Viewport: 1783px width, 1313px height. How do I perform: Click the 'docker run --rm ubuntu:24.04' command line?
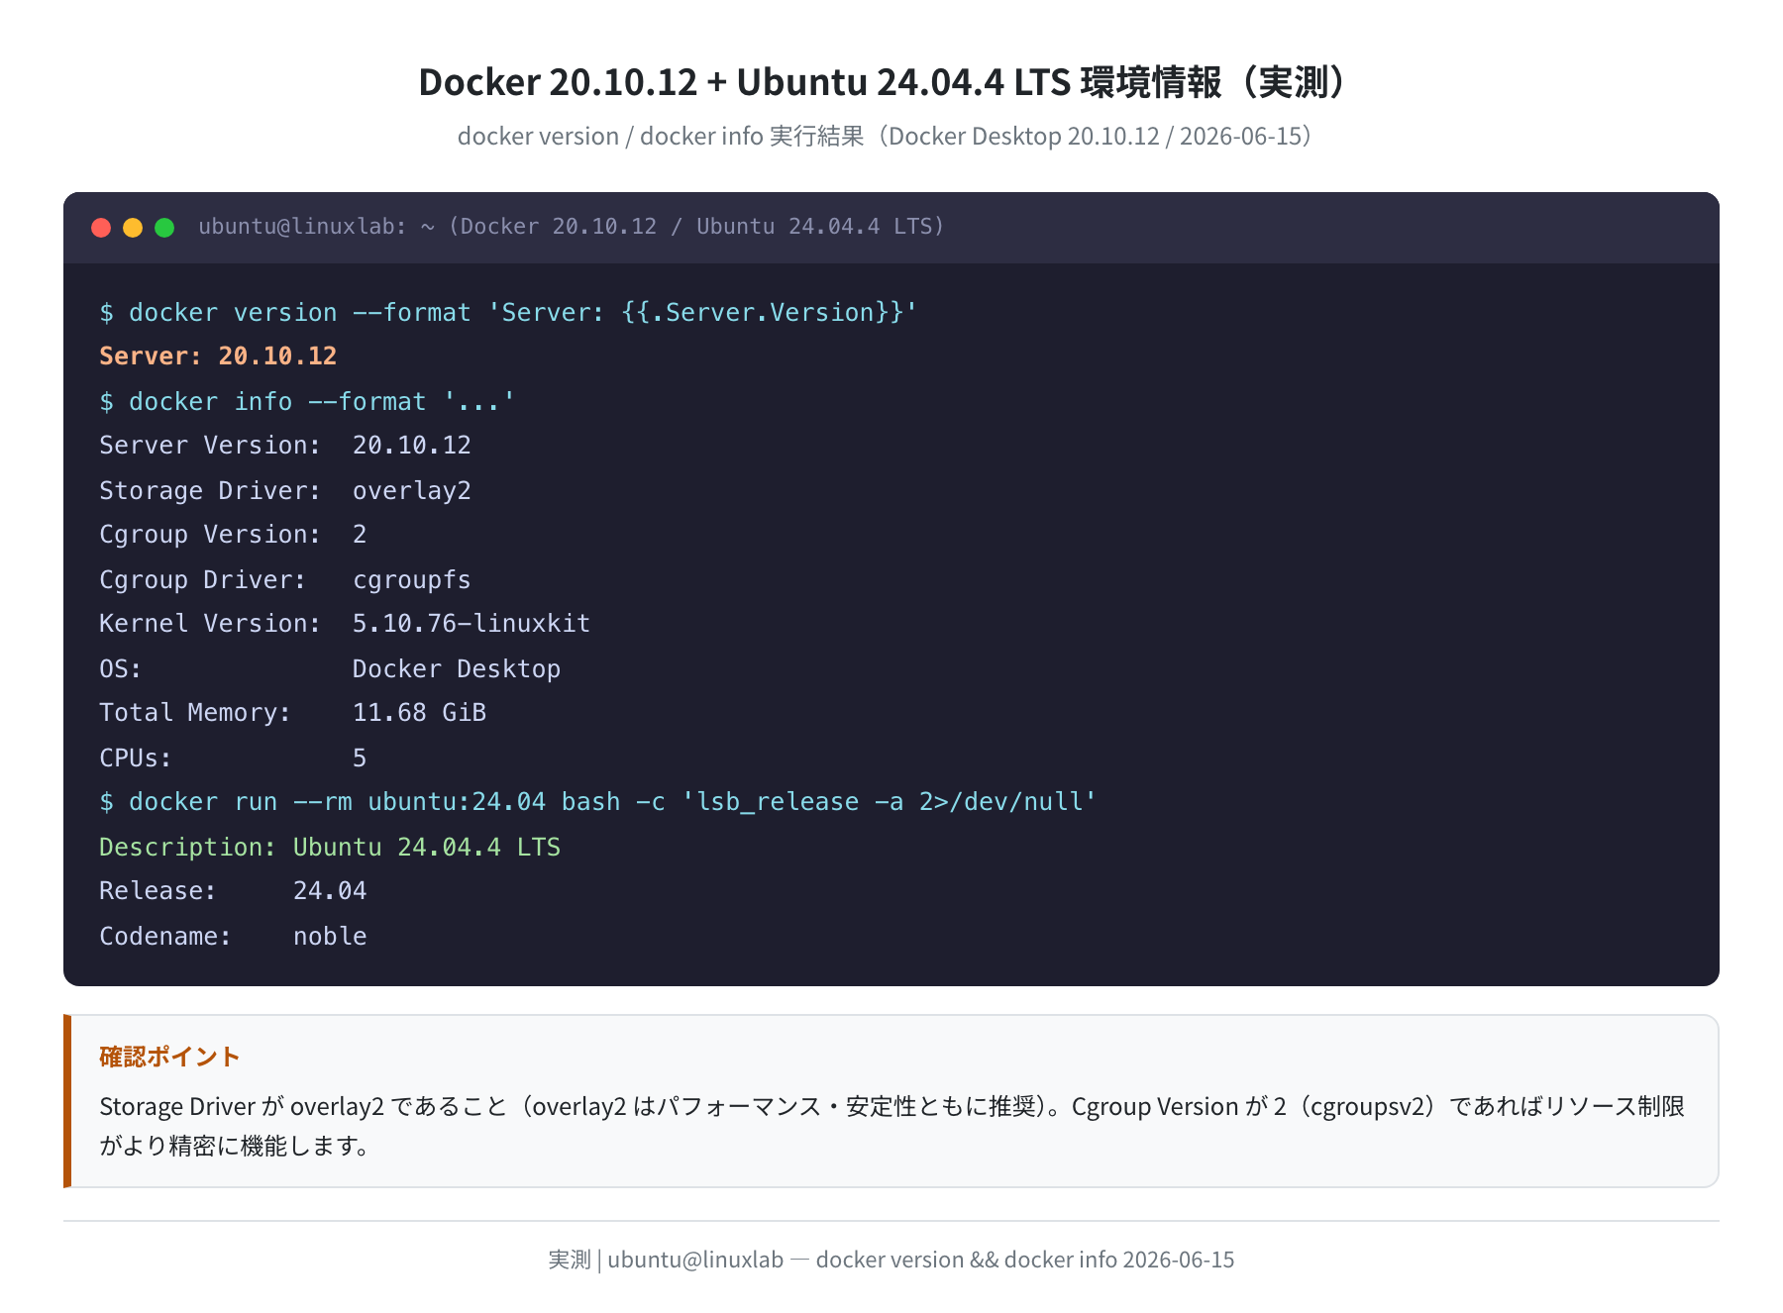(x=598, y=802)
